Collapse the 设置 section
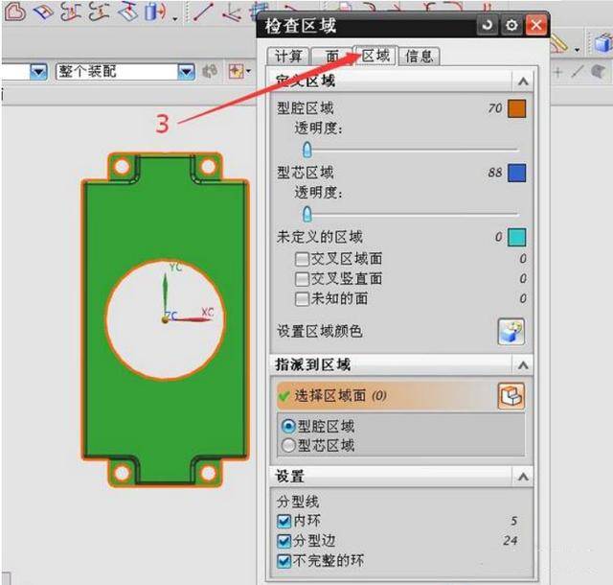The image size is (613, 585). (523, 477)
